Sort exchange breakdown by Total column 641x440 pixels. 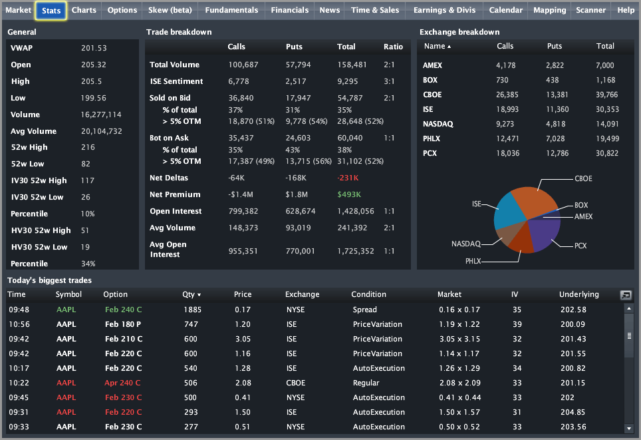pos(605,46)
